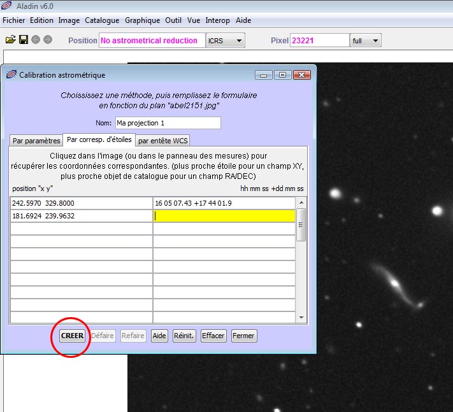
Task: Open the Fichier menu
Action: (13, 20)
